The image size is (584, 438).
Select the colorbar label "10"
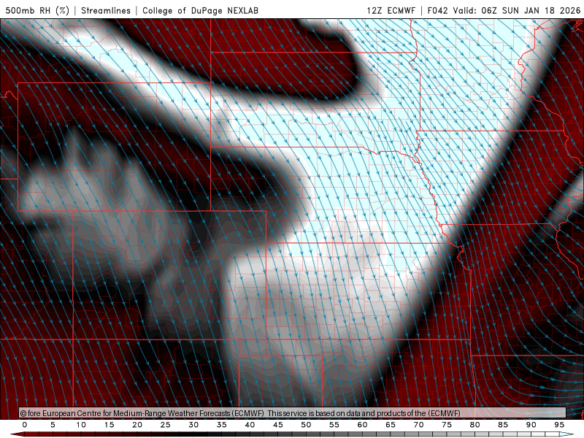81,425
